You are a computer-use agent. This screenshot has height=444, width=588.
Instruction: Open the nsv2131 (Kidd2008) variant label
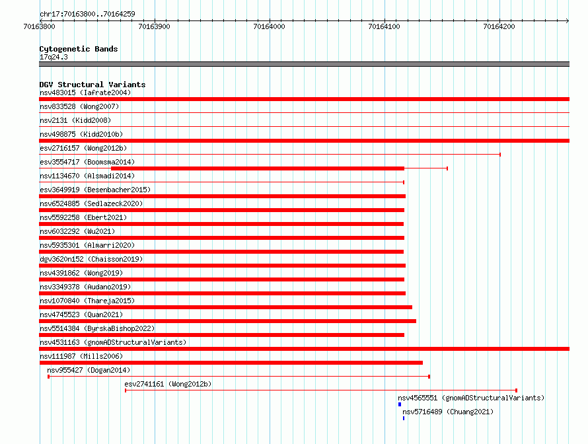tap(75, 120)
